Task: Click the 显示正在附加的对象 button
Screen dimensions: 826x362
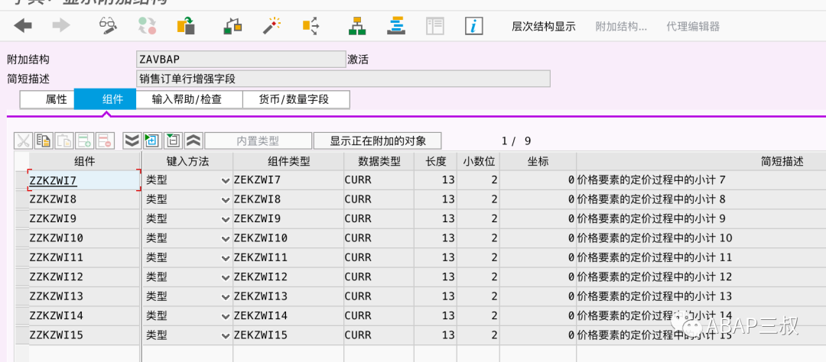Action: 378,141
